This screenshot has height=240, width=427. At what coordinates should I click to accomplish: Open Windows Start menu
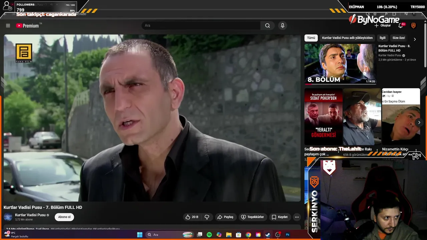140,235
